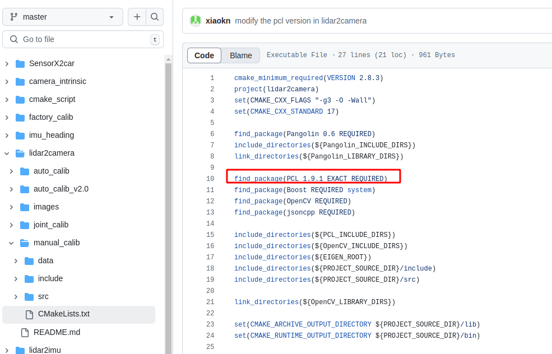Click the search magnifier button

click(x=155, y=17)
